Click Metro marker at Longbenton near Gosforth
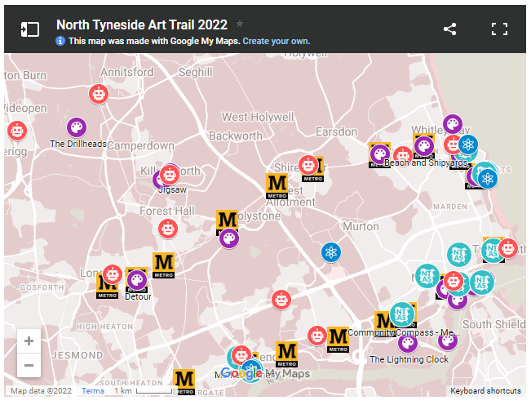This screenshot has height=405, width=531. pyautogui.click(x=108, y=288)
